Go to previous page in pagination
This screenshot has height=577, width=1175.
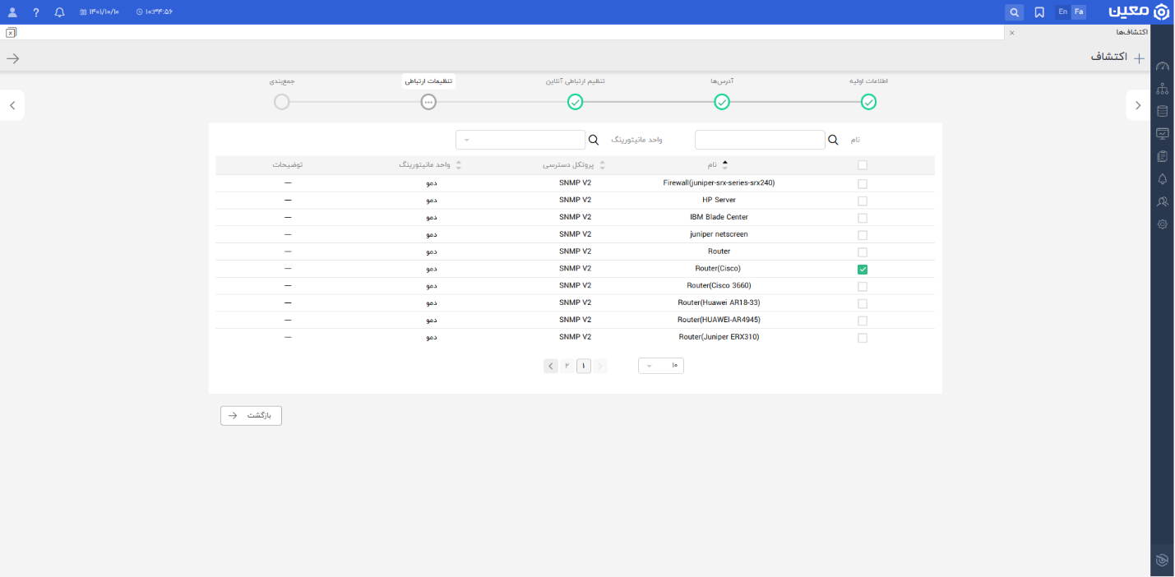click(x=600, y=366)
